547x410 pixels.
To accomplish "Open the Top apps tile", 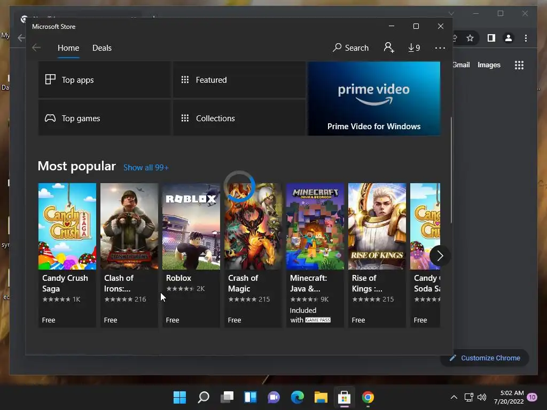I will point(104,80).
